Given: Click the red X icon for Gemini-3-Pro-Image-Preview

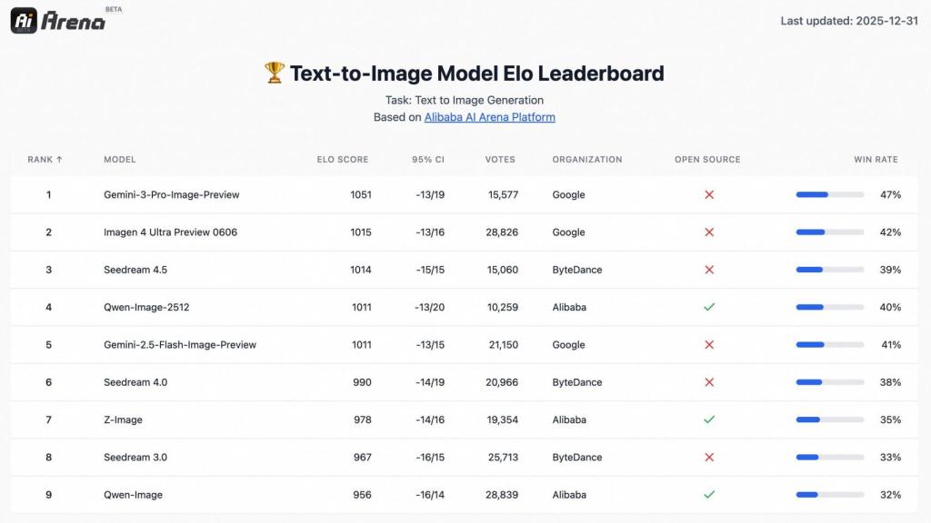Looking at the screenshot, I should click(709, 194).
